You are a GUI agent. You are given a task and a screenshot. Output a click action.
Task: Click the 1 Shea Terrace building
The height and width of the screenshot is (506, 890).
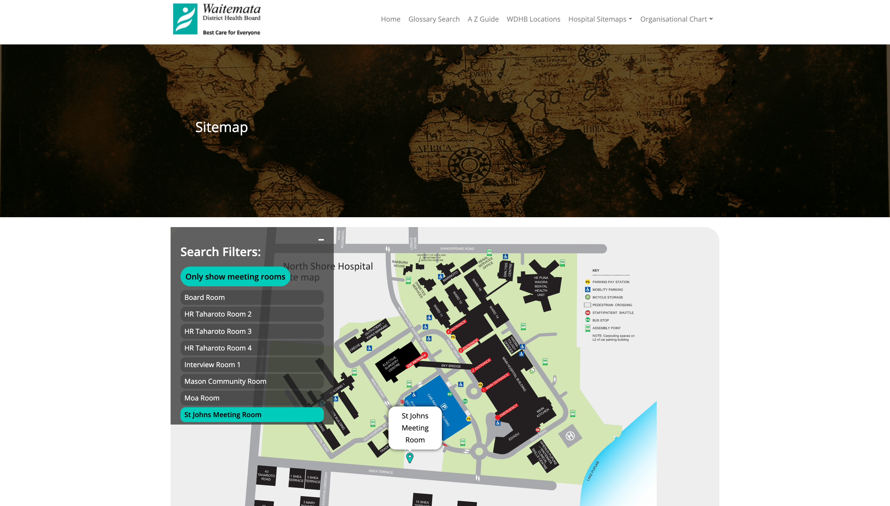[x=297, y=479]
